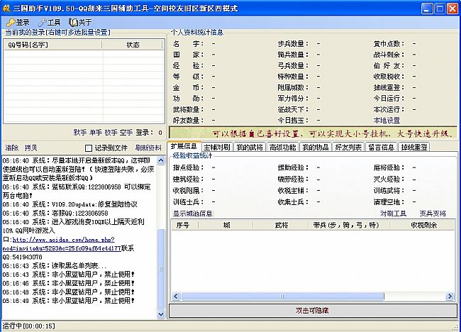The height and width of the screenshot is (332, 461).
Task: Switch to the 主辅对刷 tab
Action: 217,147
